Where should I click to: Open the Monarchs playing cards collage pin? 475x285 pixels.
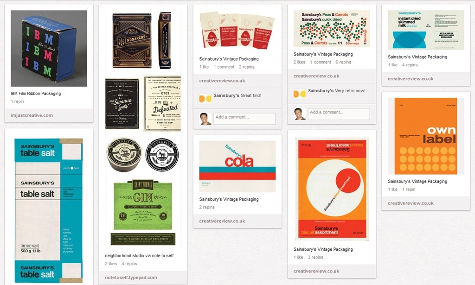click(143, 129)
